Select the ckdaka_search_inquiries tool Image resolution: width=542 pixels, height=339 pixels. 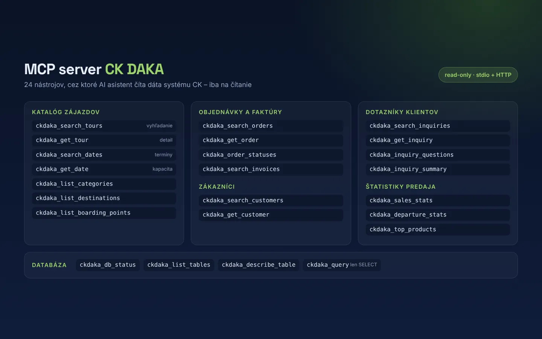(438, 126)
